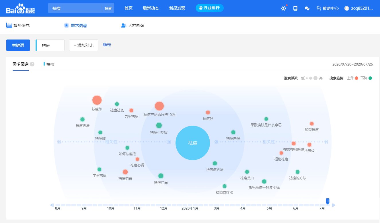Click the 植物祛痘 red bubble

pos(281,153)
